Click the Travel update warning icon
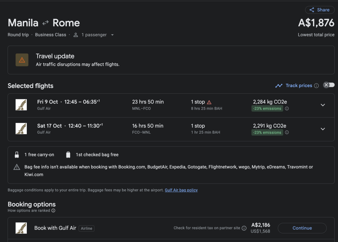The image size is (338, 242). [x=22, y=60]
